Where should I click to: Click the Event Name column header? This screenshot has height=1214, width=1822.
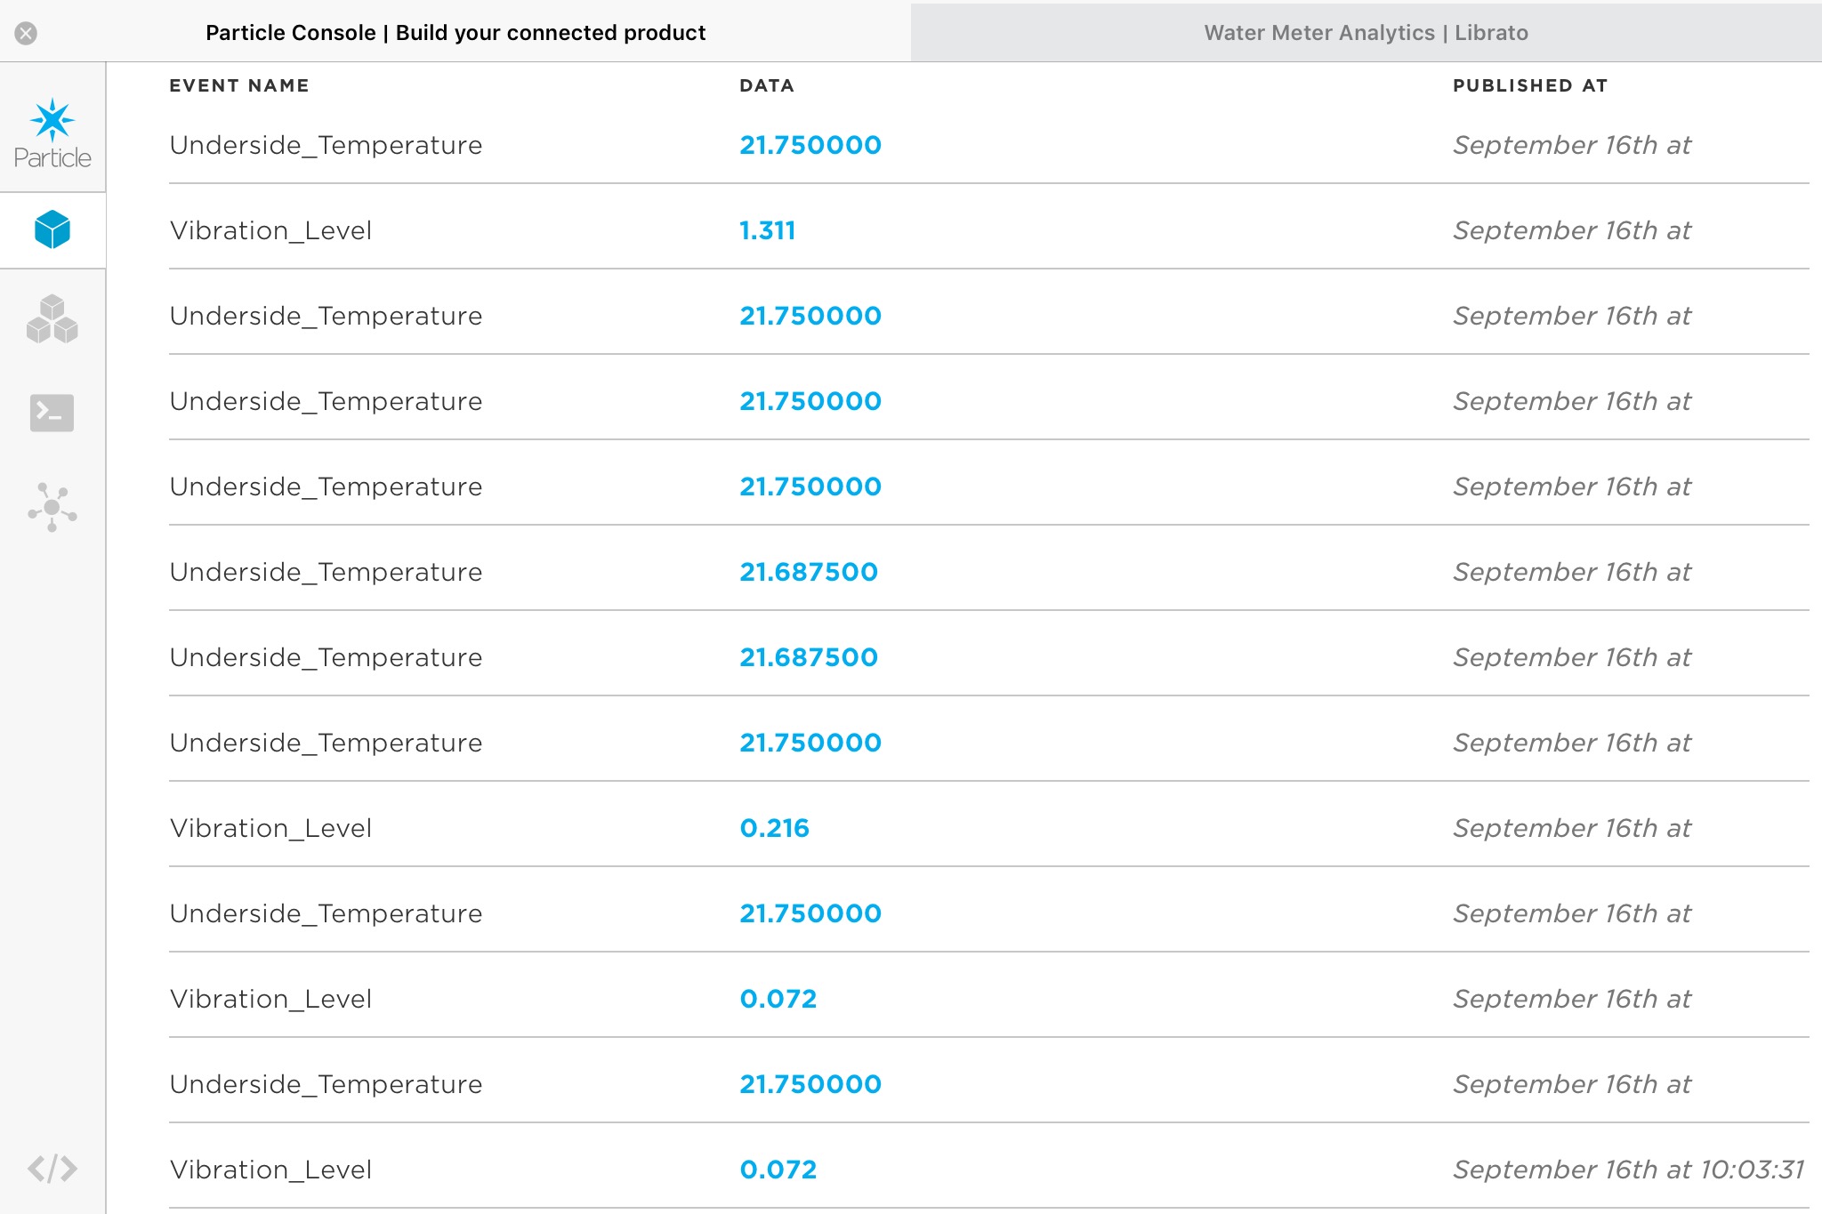239,85
